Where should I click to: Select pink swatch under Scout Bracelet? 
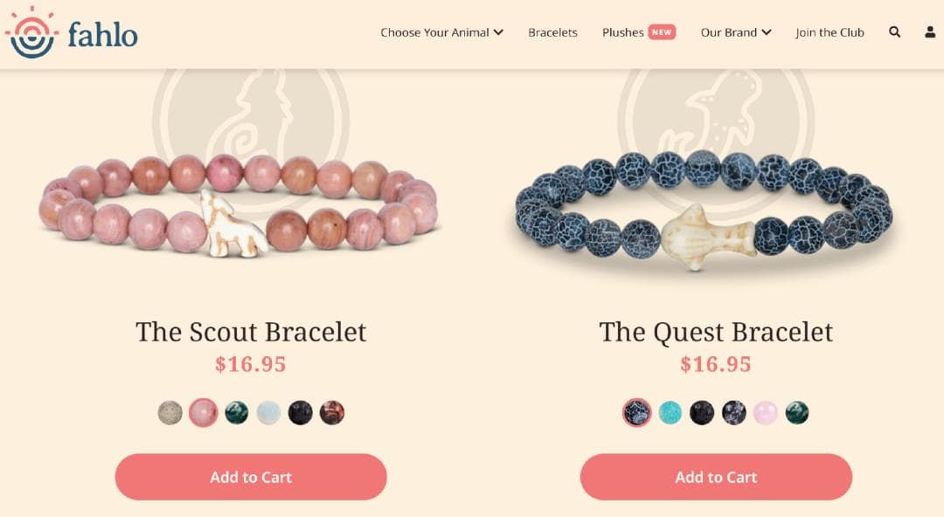coord(203,413)
